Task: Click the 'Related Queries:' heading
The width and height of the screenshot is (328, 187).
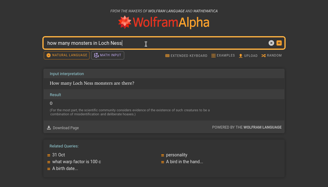Action: (64, 146)
